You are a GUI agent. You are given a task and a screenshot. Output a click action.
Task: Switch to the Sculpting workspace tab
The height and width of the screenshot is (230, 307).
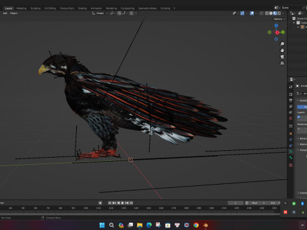(x=35, y=8)
